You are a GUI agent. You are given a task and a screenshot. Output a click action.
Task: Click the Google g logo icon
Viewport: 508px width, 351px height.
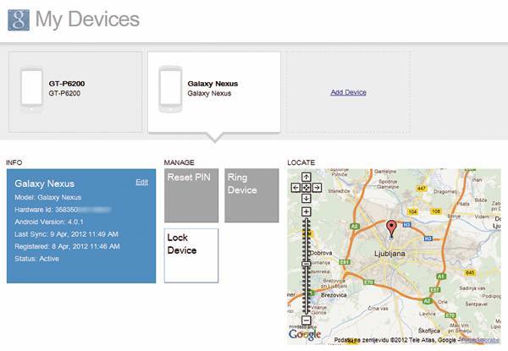pos(19,19)
